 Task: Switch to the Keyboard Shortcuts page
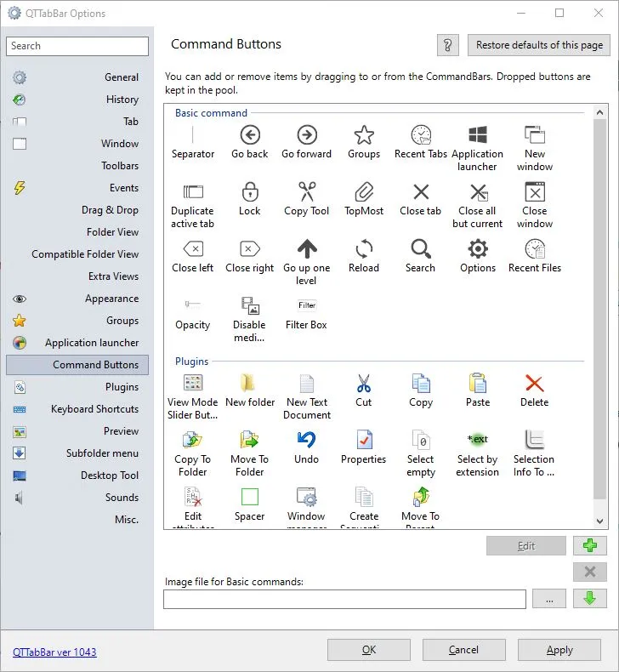(x=77, y=409)
